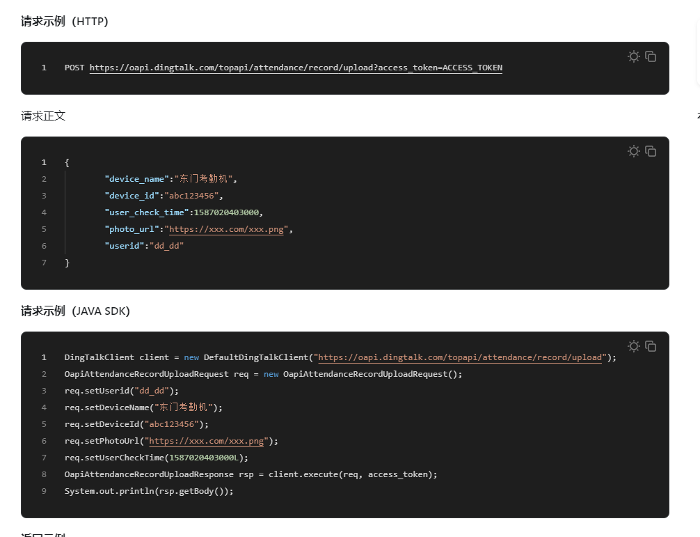
Task: Click the "device_id" key line in the JSON
Action: coord(132,196)
